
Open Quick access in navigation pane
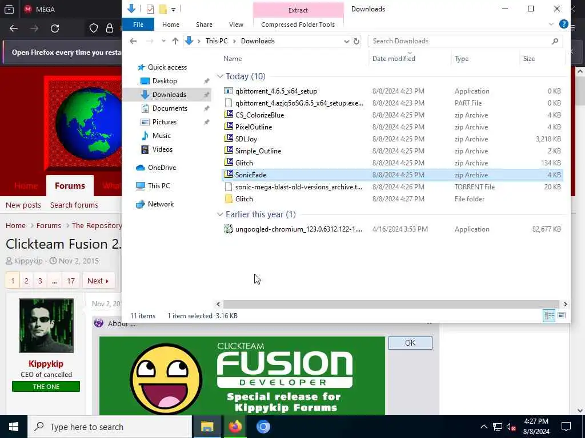(x=167, y=67)
